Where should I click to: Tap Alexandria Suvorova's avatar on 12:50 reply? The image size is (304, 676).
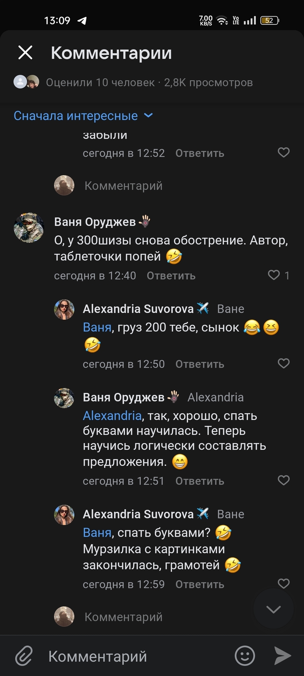pos(64,309)
